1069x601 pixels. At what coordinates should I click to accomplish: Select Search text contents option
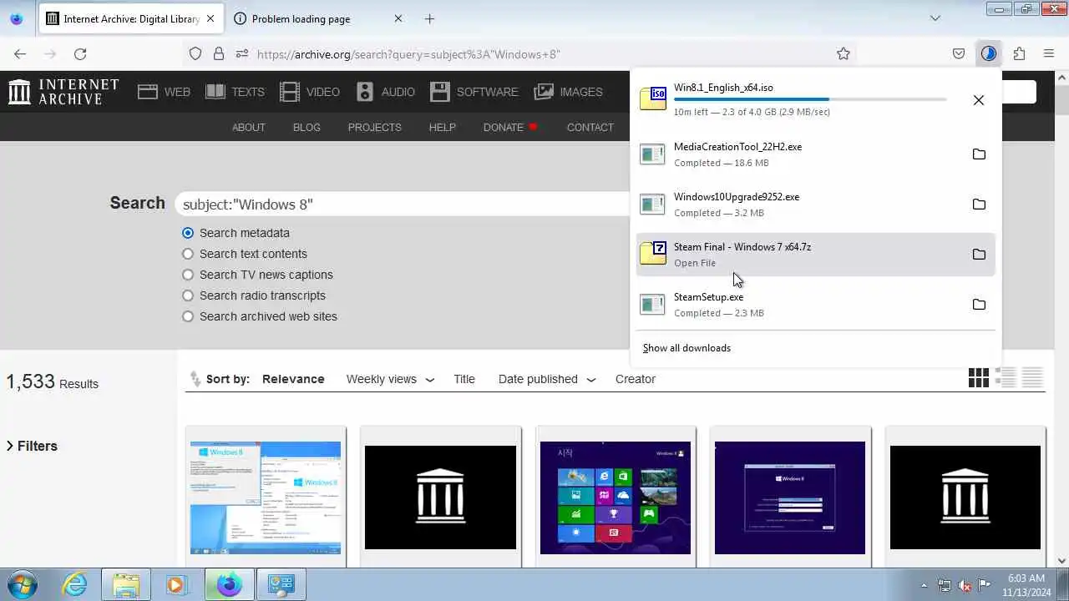[188, 254]
